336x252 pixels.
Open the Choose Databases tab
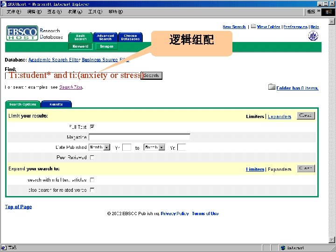click(x=130, y=37)
